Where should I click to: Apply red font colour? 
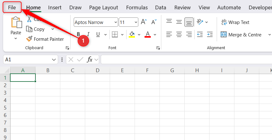148,35
